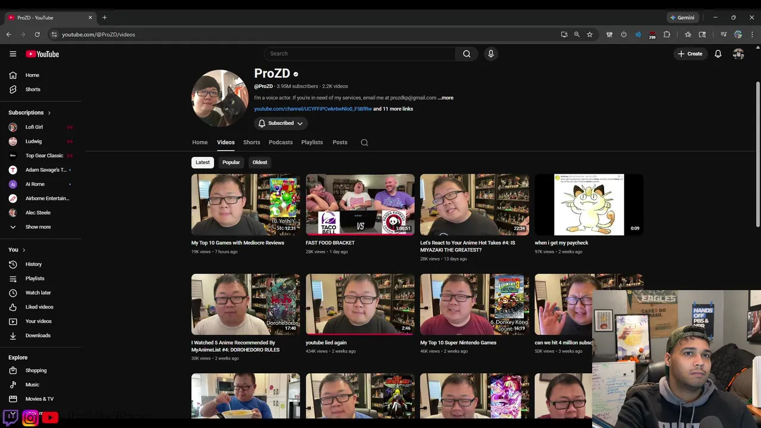Switch to the channel Home tab
This screenshot has height=428, width=761.
point(200,143)
